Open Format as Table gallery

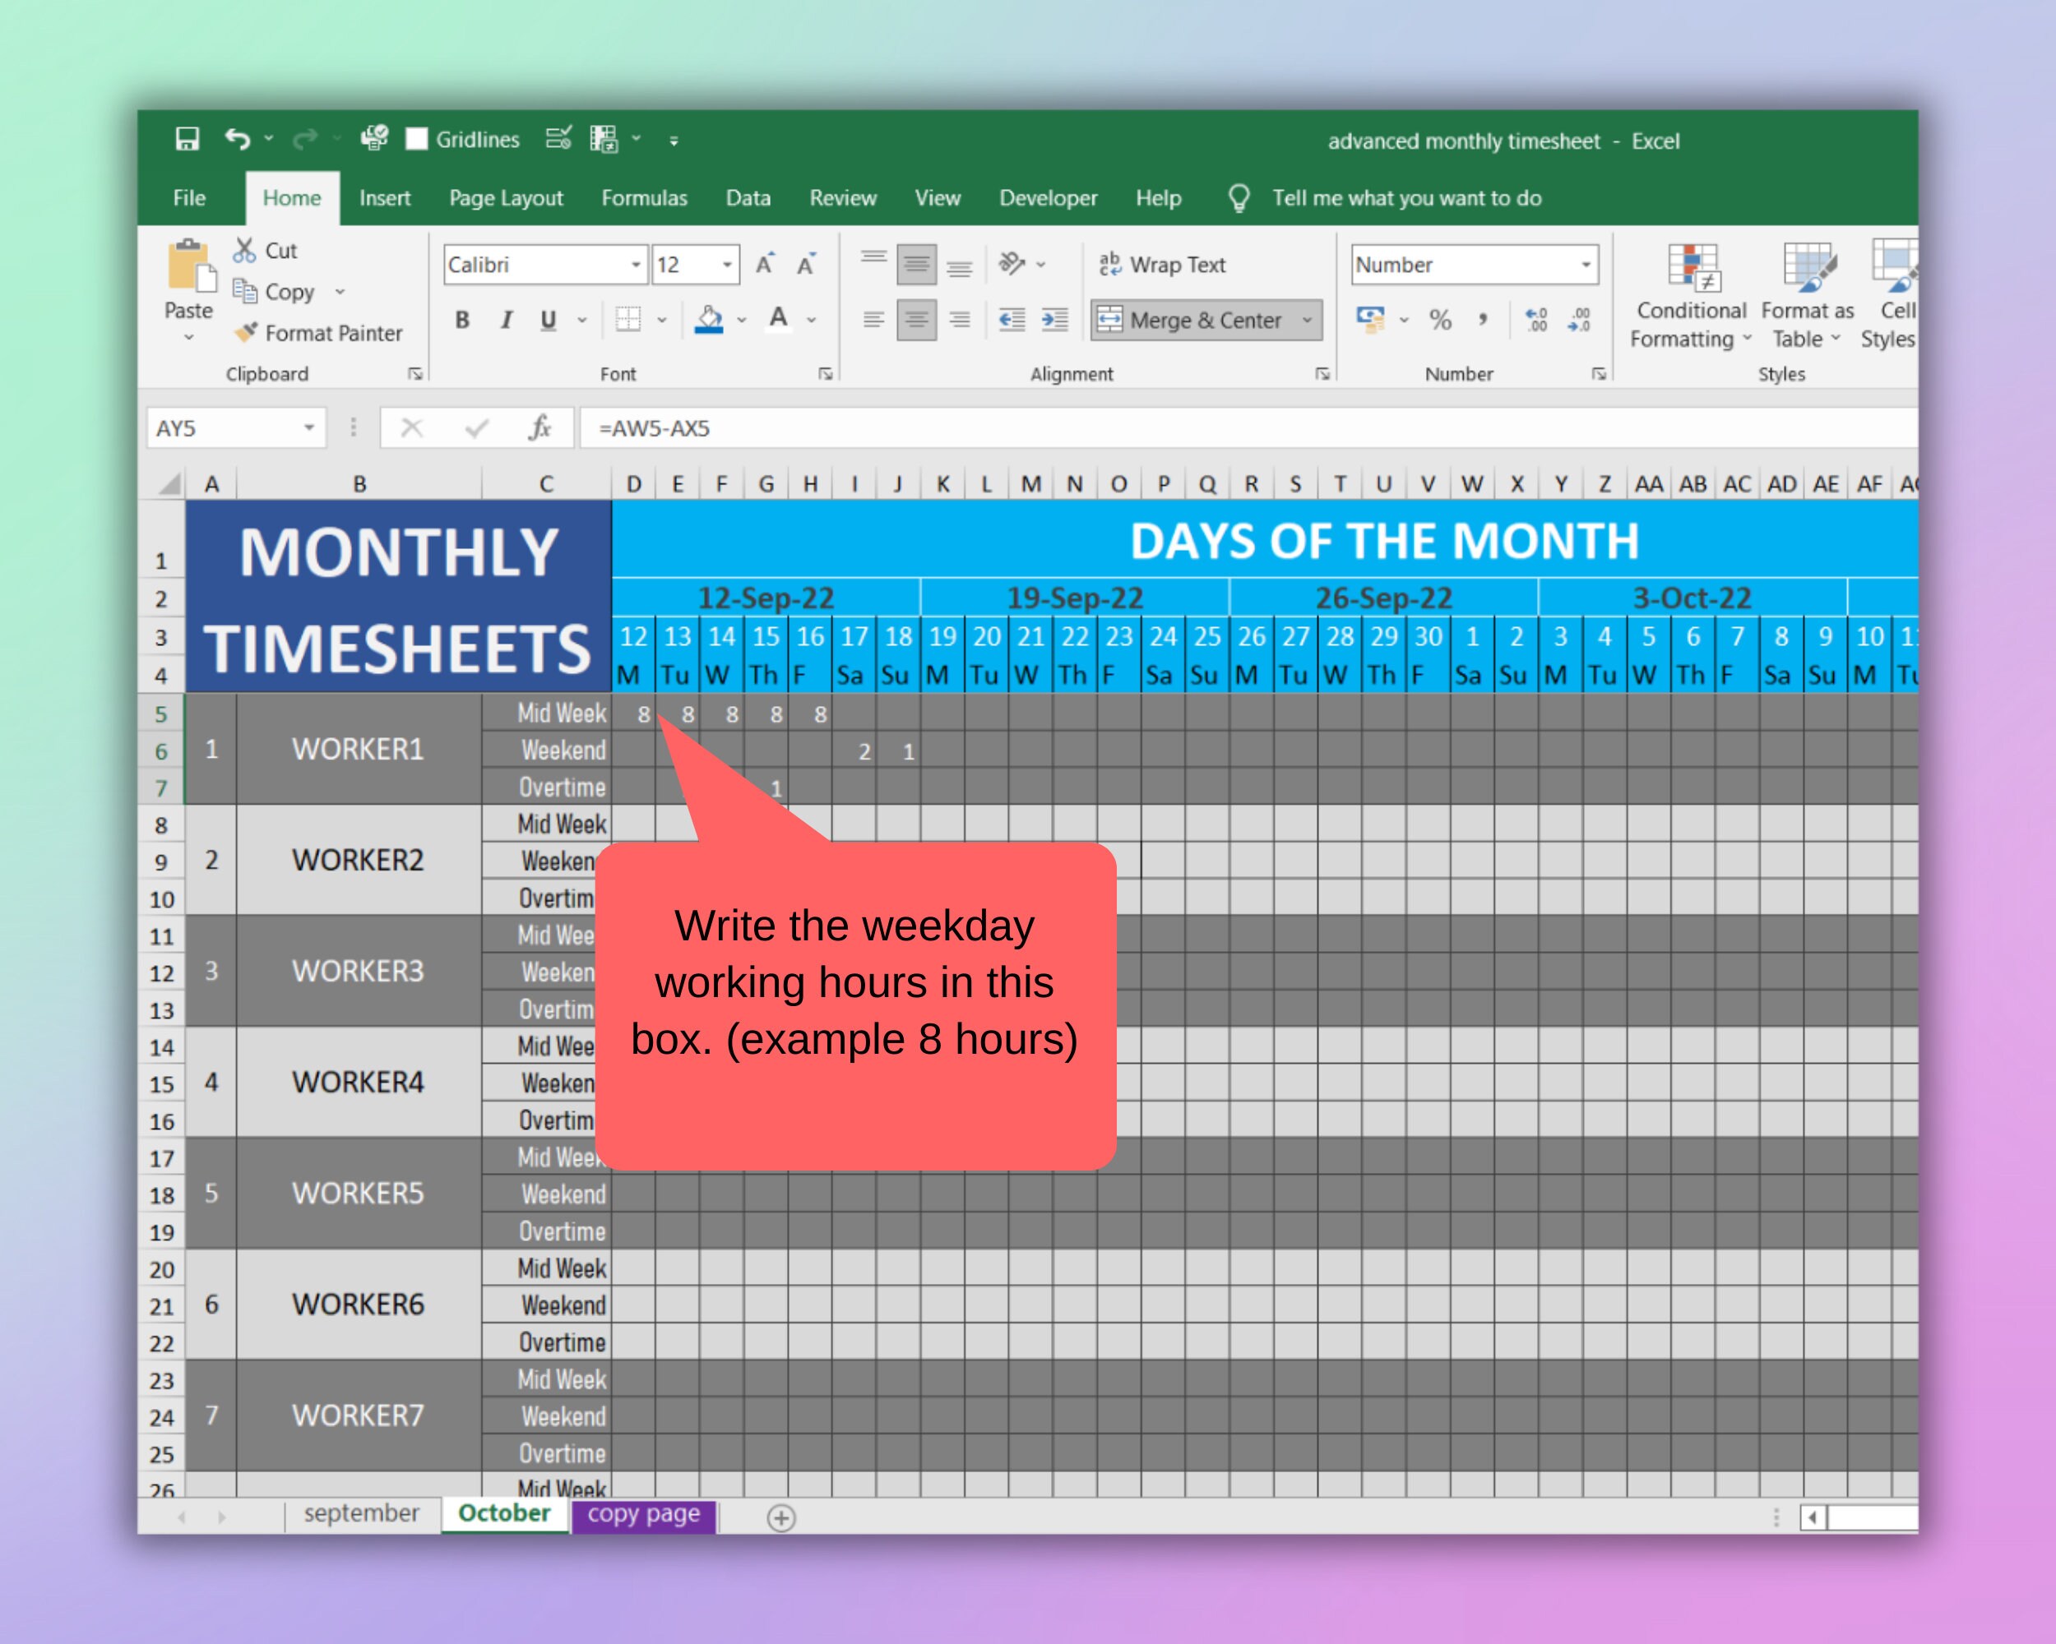coord(1805,295)
